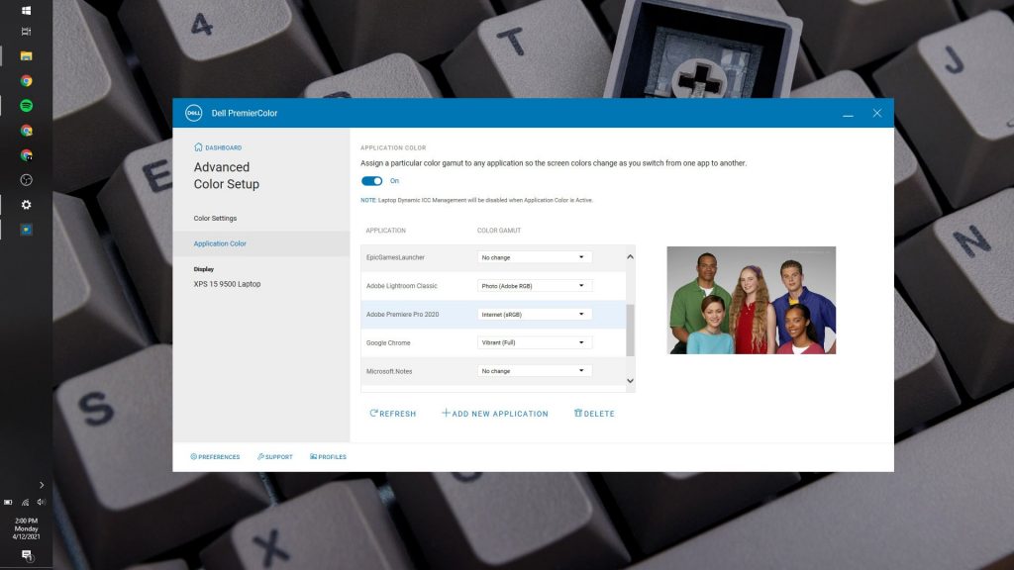Open Windows Settings gear on taskbar
This screenshot has width=1014, height=570.
[26, 205]
